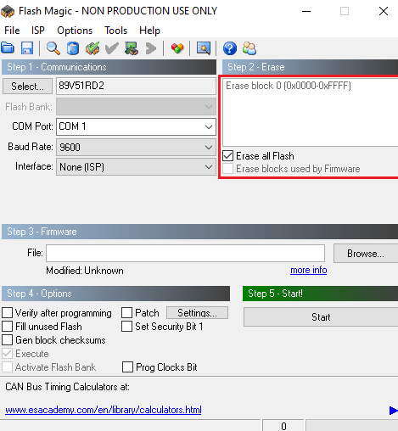Open the esacademy.com calculators link
Screen dimensions: 398x431
click(104, 410)
